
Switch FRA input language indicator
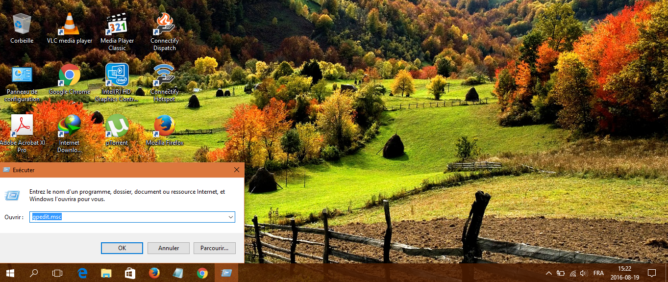598,273
